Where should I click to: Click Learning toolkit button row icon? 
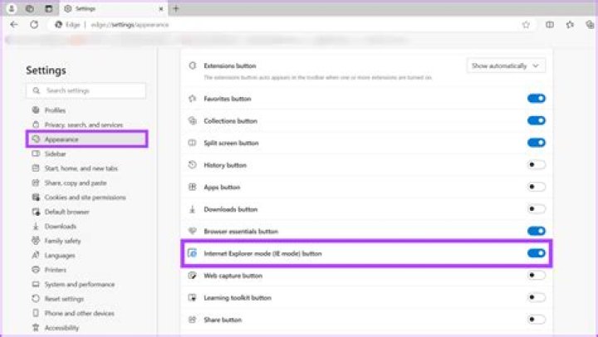point(193,298)
